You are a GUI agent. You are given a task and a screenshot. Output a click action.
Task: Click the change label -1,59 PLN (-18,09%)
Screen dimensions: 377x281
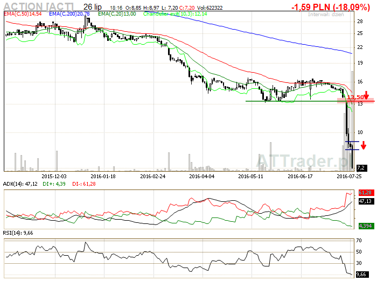pyautogui.click(x=331, y=7)
